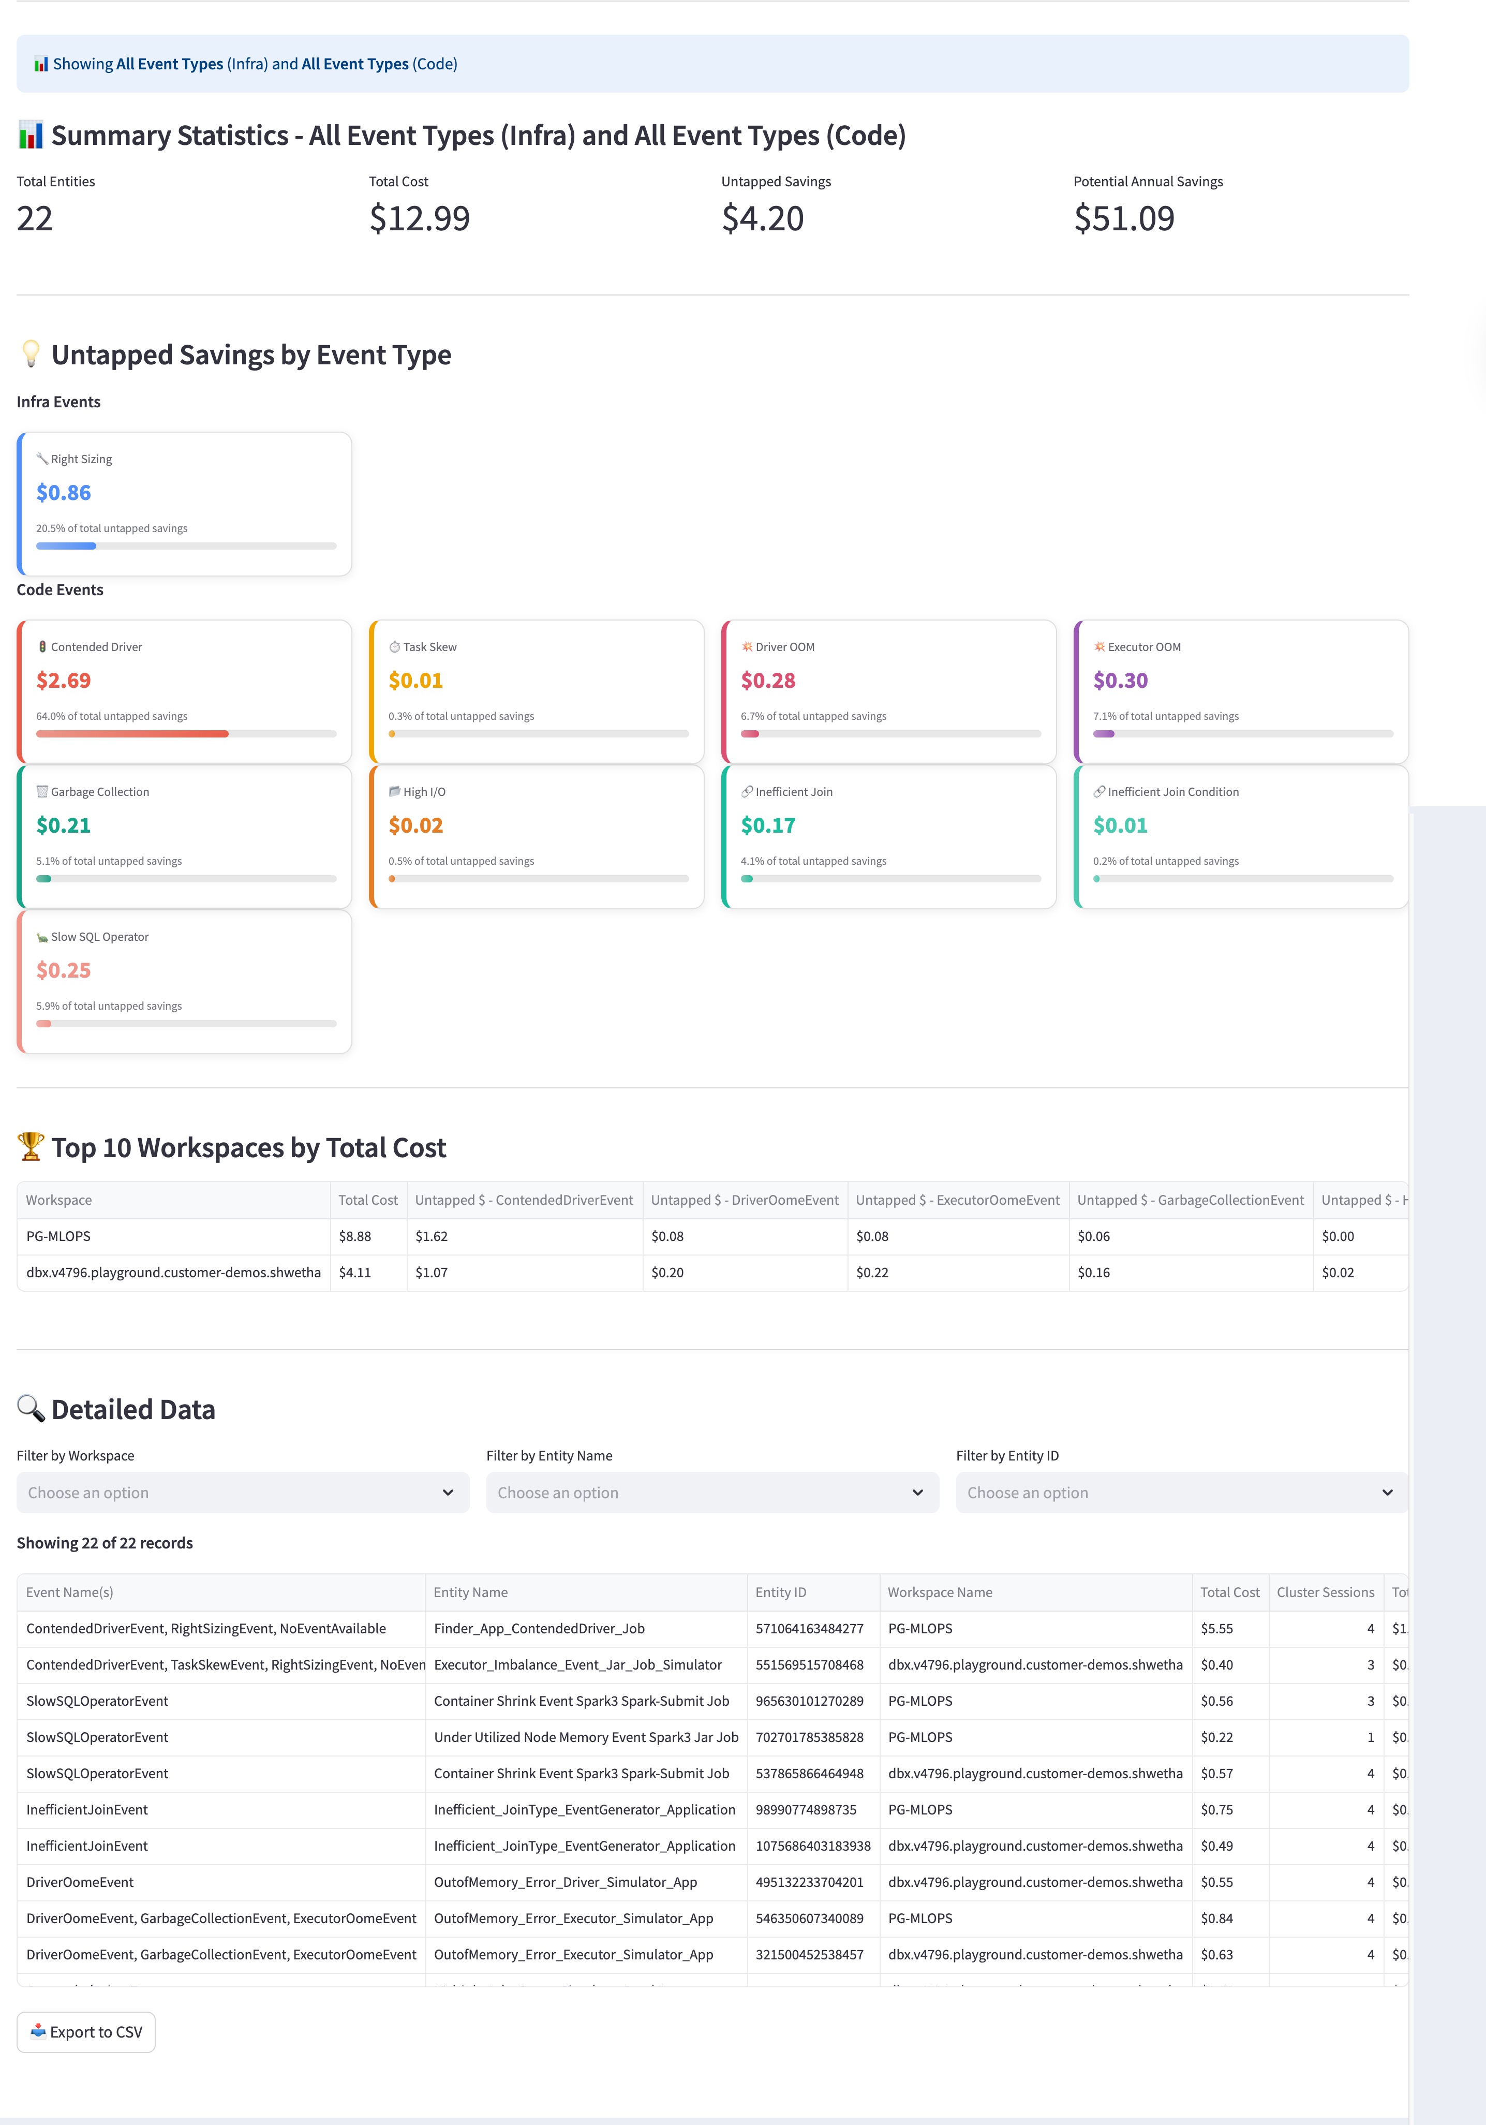Viewport: 1486px width, 2125px height.
Task: Sort detailed table by Entity Name header
Action: point(470,1592)
